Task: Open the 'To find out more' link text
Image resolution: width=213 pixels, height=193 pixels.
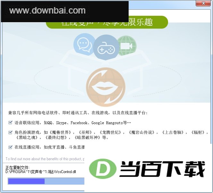Action: click(x=45, y=159)
